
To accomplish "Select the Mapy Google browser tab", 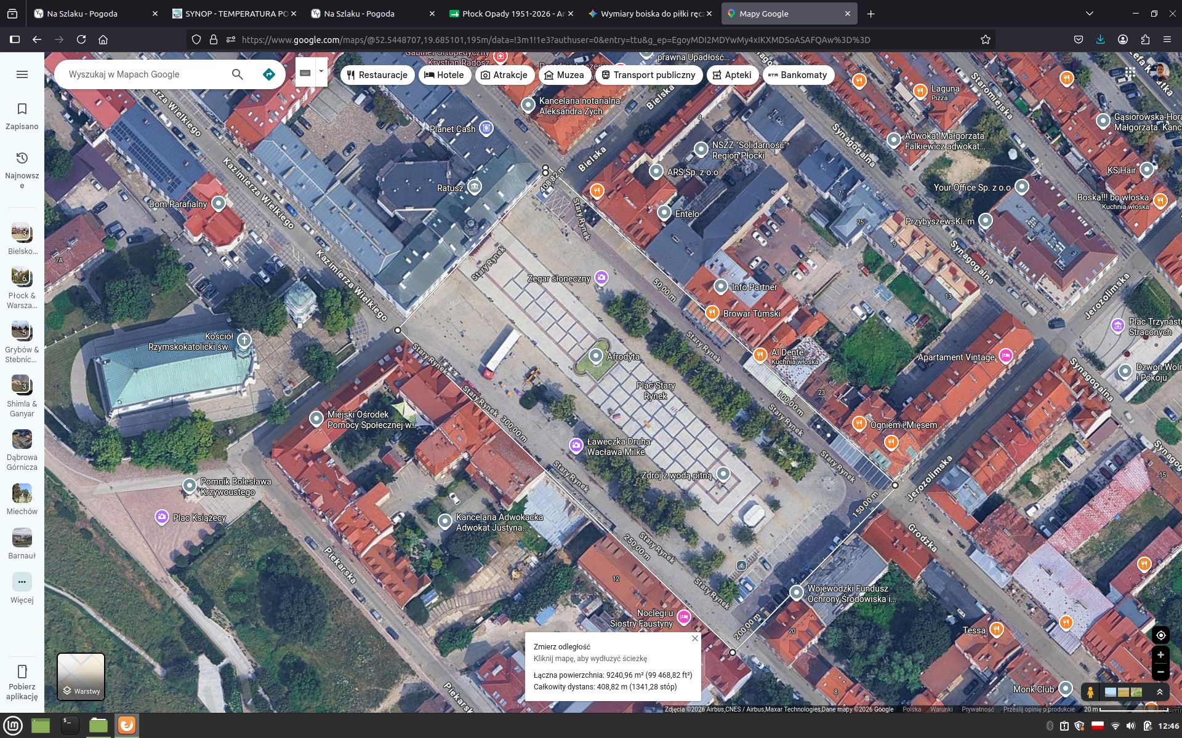I will pyautogui.click(x=789, y=14).
